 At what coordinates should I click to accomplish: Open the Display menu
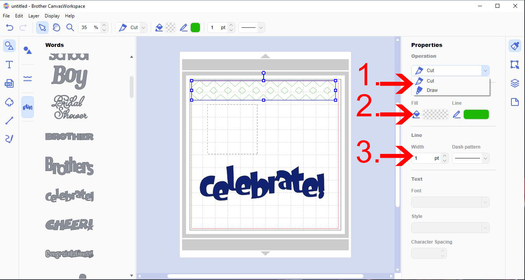(52, 16)
